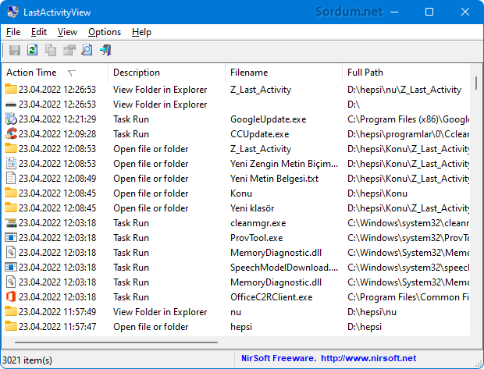Select the cleanmgr.exe filename cell
The width and height of the screenshot is (484, 369).
click(258, 223)
